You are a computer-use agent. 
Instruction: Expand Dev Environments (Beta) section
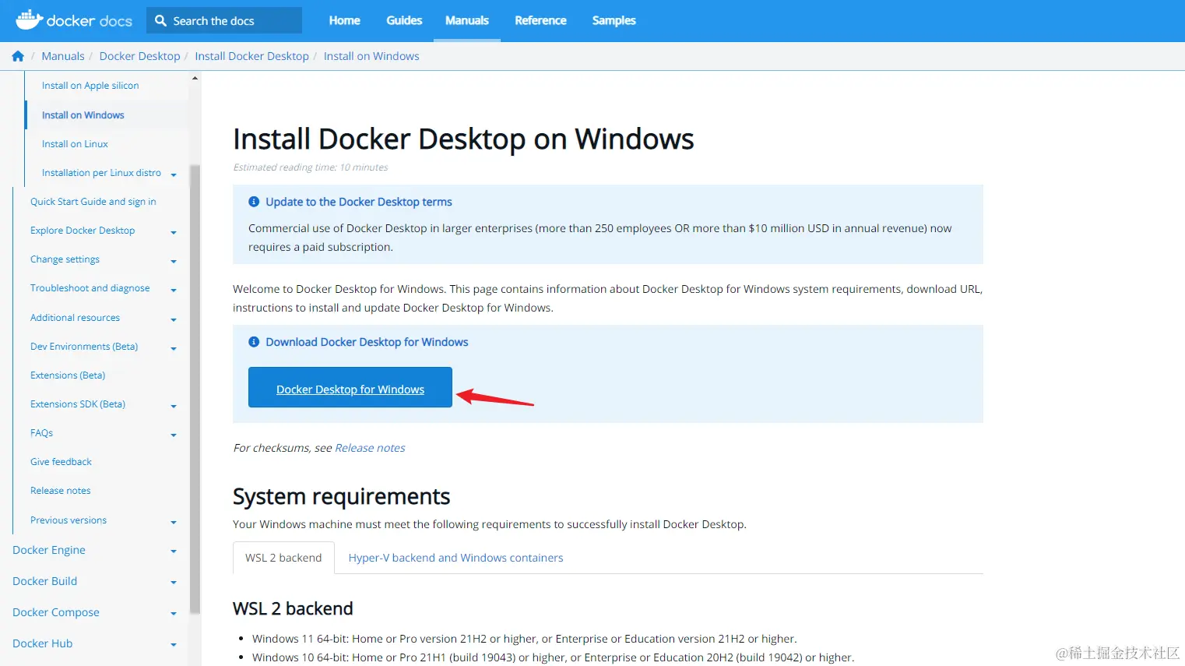(174, 348)
